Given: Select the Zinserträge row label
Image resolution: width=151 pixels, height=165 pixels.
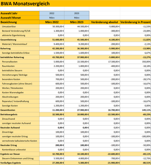Looking at the screenshot, I should [x=8, y=132].
